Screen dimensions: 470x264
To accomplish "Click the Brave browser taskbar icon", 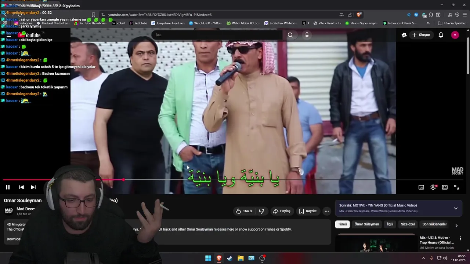I will 219,258.
